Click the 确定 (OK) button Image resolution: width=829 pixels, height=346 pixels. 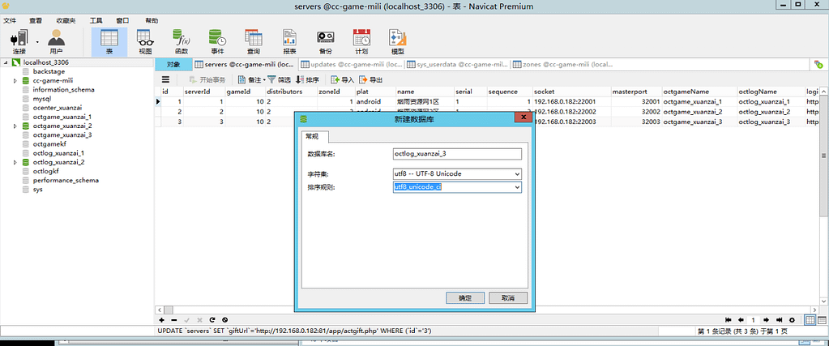click(x=464, y=297)
